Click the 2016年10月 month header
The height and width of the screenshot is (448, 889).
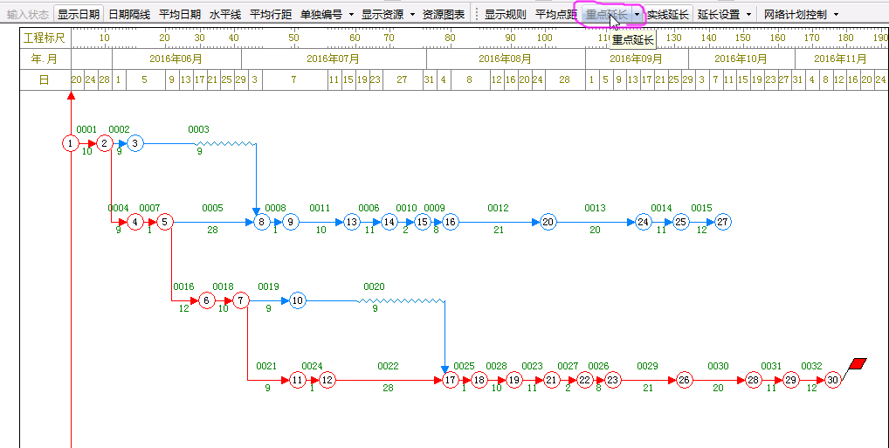pyautogui.click(x=741, y=59)
